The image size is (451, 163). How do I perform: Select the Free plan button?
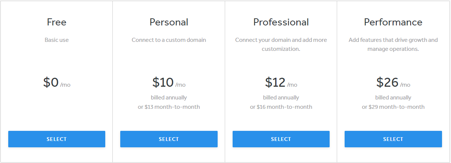(57, 139)
